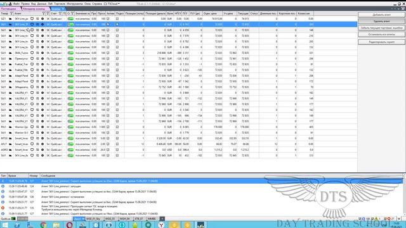Click Забыть текущие торговые ошибки button
The width and height of the screenshot is (406, 228).
pos(381,28)
